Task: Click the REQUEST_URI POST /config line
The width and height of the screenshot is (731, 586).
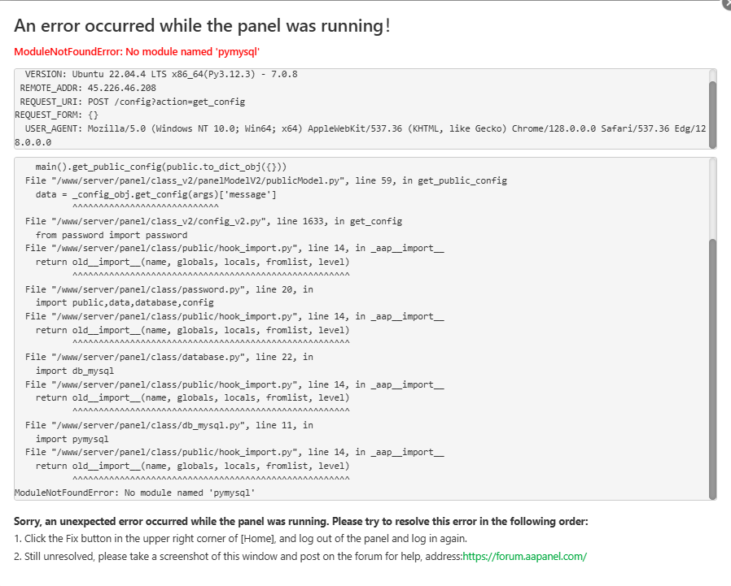Action: tap(132, 102)
